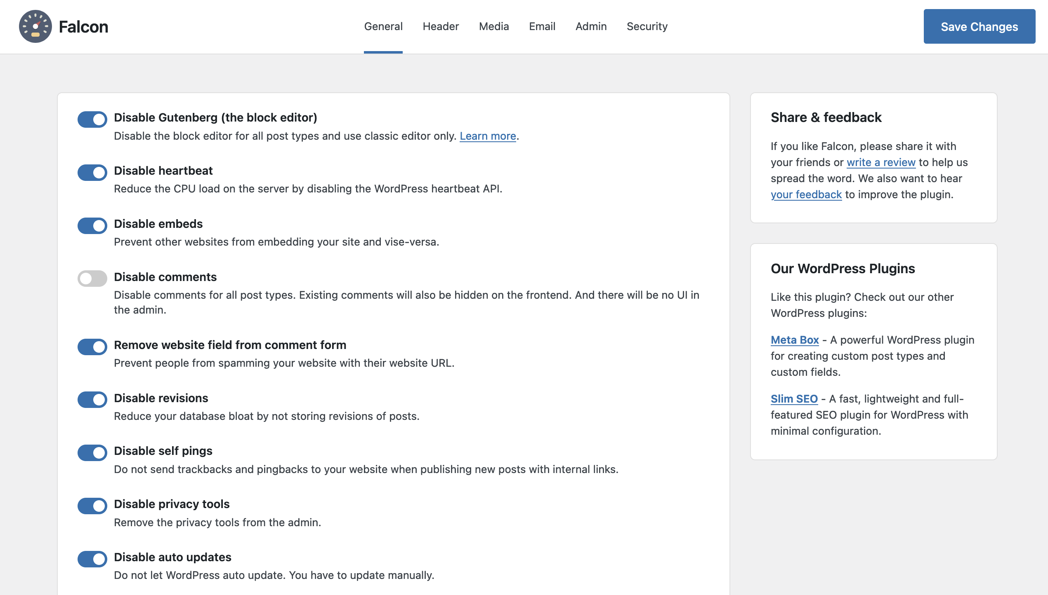This screenshot has height=595, width=1048.
Task: Open the Meta Box plugin link
Action: tap(795, 340)
